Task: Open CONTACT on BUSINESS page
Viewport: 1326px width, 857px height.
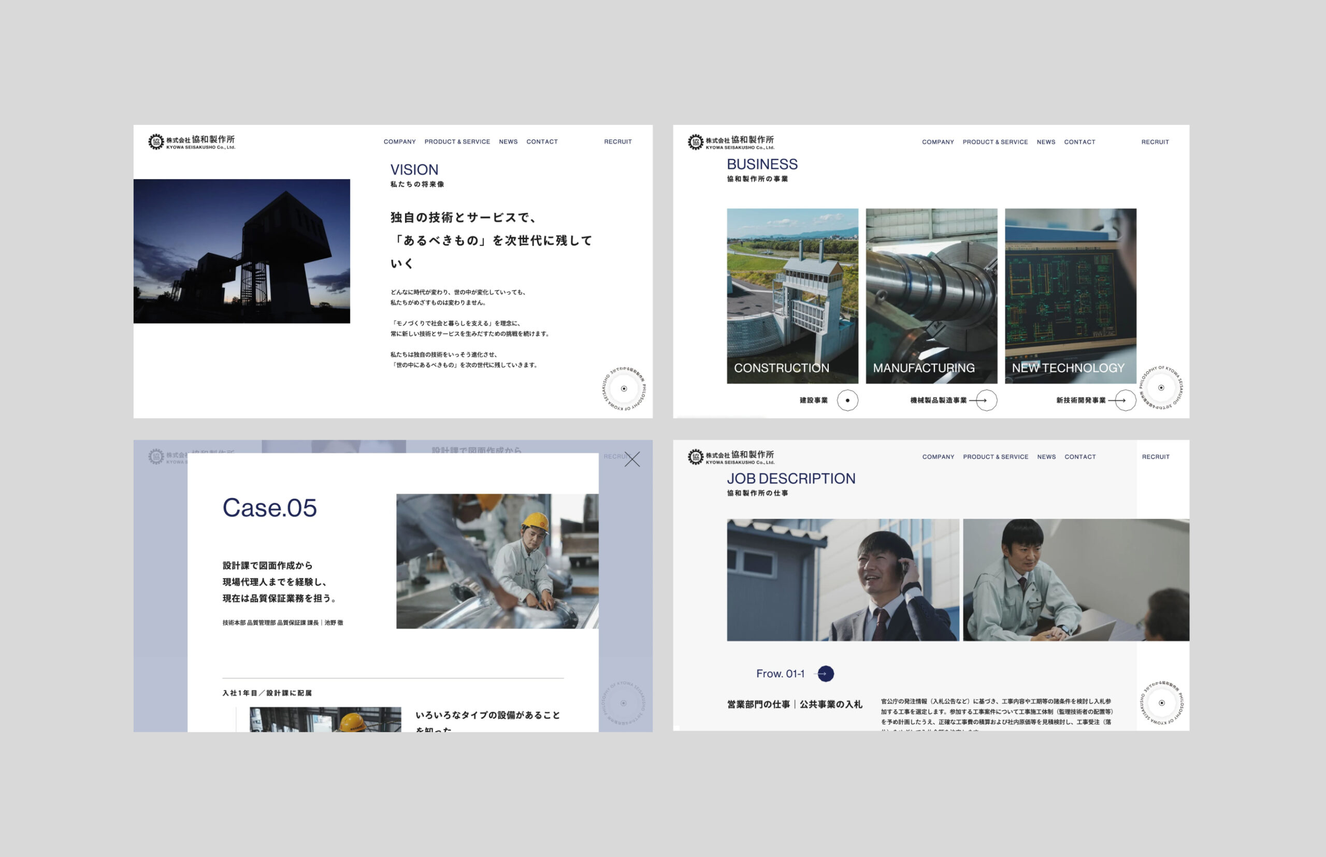Action: 1079,142
